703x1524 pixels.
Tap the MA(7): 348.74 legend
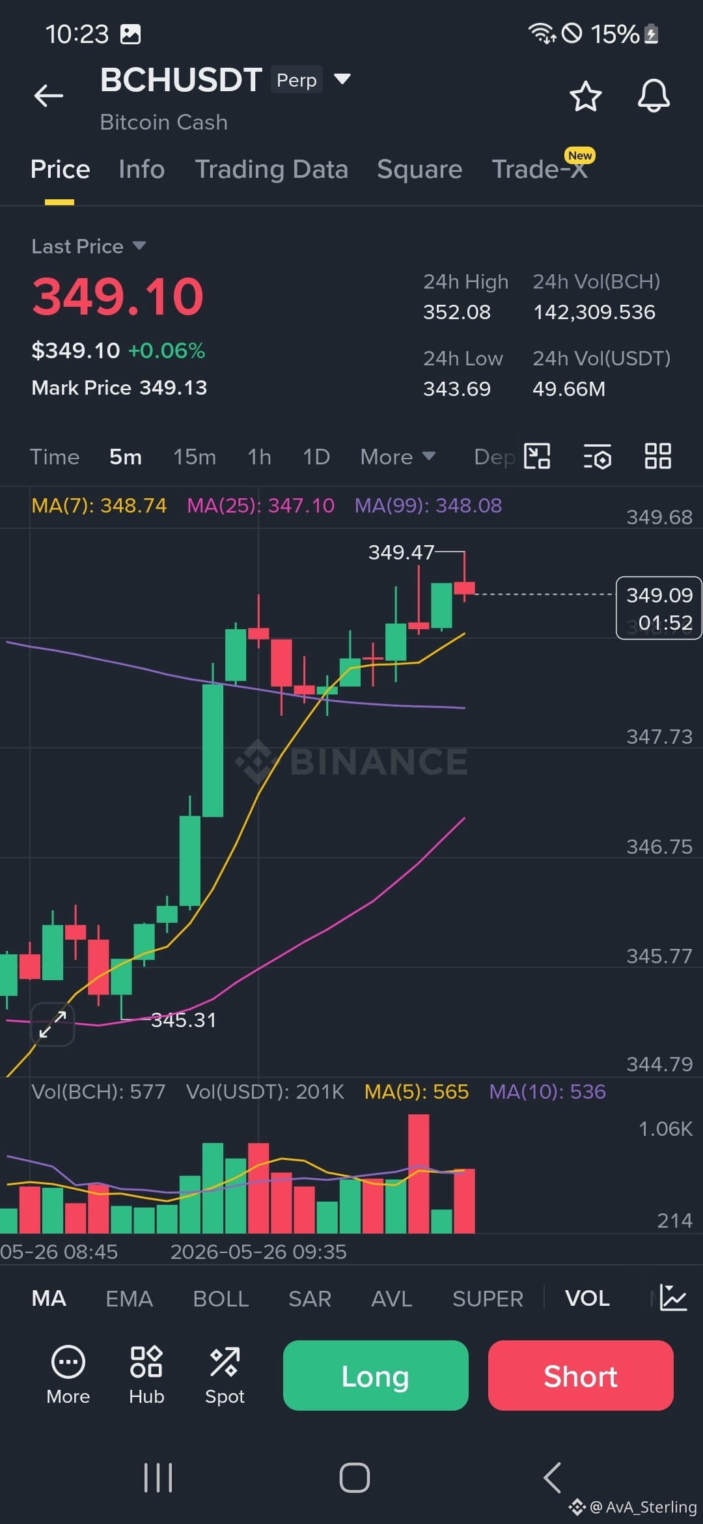99,505
